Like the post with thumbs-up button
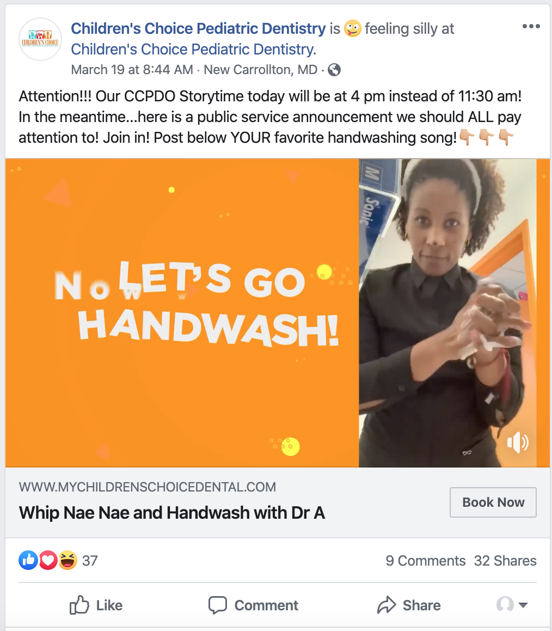This screenshot has width=552, height=631. [96, 605]
